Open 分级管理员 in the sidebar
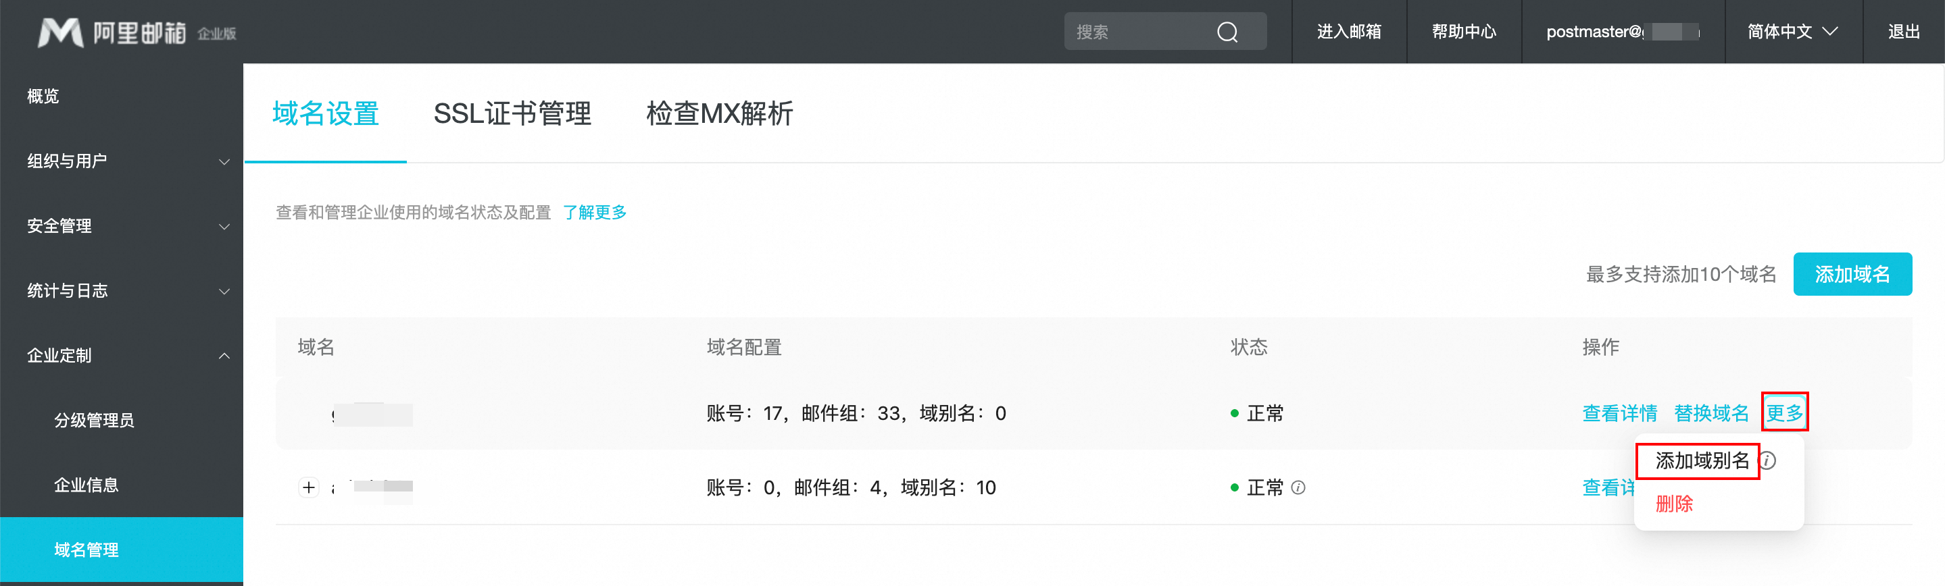Screen dimensions: 1945x586 95,421
